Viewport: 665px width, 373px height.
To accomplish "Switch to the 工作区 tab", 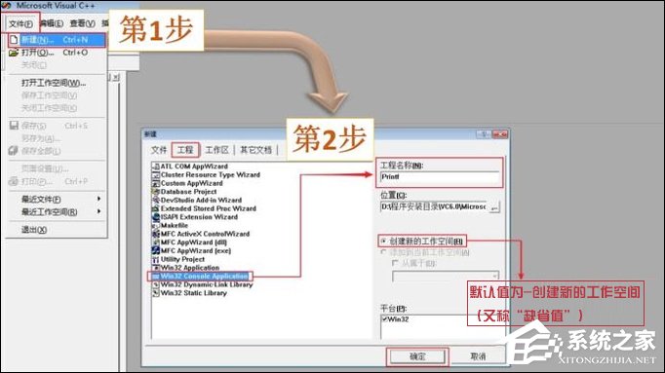I will [x=217, y=150].
